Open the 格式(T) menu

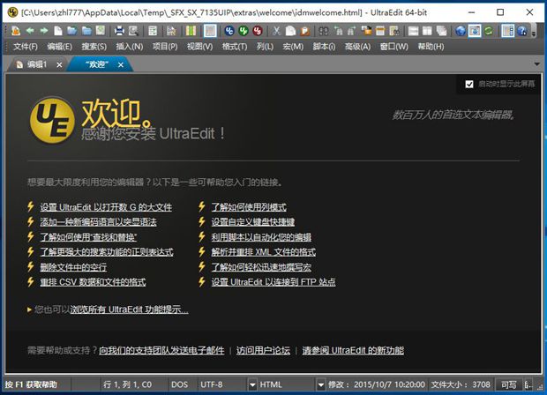tap(235, 47)
